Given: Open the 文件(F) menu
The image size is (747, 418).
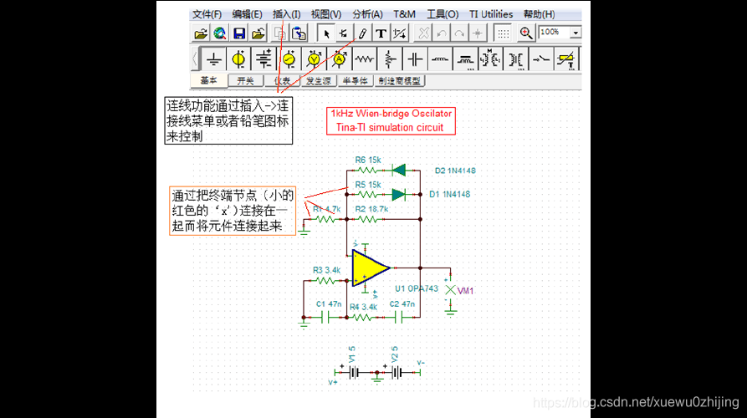Looking at the screenshot, I should 207,14.
